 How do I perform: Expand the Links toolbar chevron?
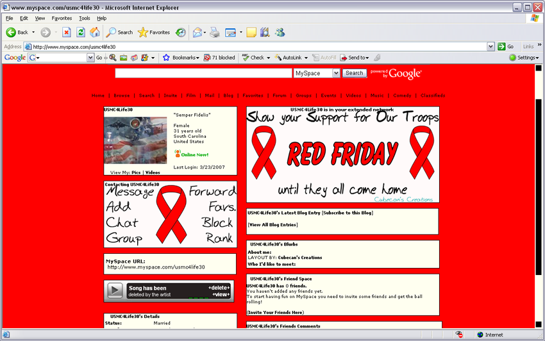pyautogui.click(x=539, y=45)
